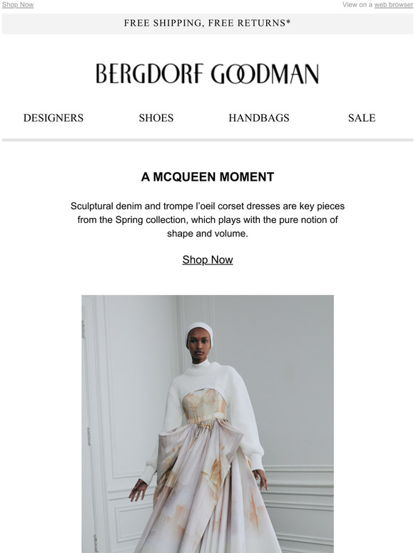
Task: Click the gray divider beneath the navigation
Action: tap(207, 140)
